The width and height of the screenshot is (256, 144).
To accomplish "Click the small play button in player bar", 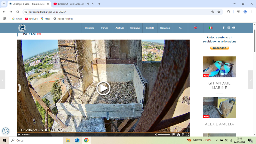I will click(19, 134).
